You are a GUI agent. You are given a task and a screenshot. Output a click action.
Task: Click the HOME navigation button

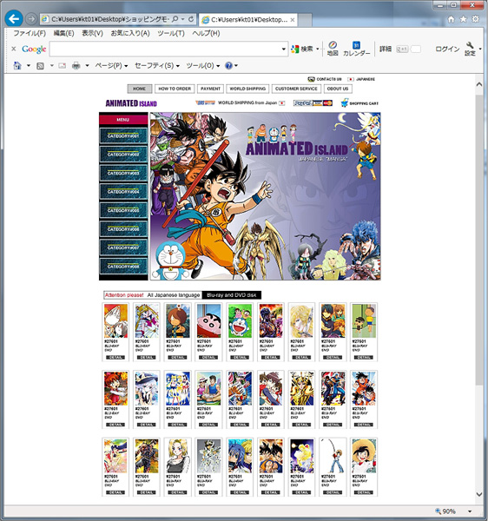pyautogui.click(x=140, y=89)
